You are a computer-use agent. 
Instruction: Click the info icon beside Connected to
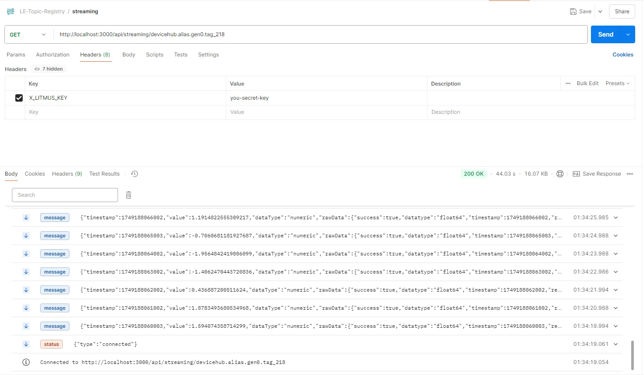coord(26,362)
